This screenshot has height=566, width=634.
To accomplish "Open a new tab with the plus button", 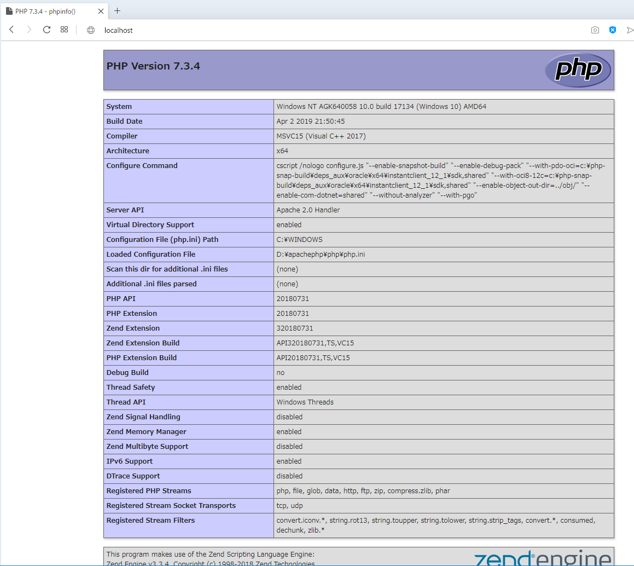I will 117,11.
